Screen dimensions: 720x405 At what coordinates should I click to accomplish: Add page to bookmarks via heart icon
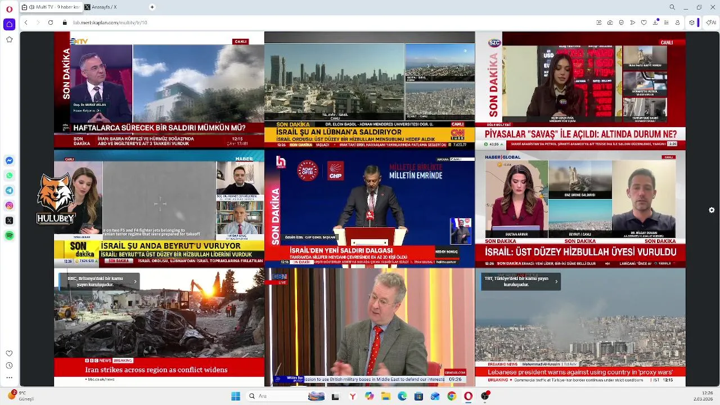point(644,22)
